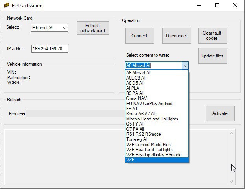Collapse the content selection combo box arrow

pos(185,65)
